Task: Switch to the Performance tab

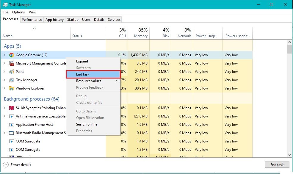Action: point(32,20)
